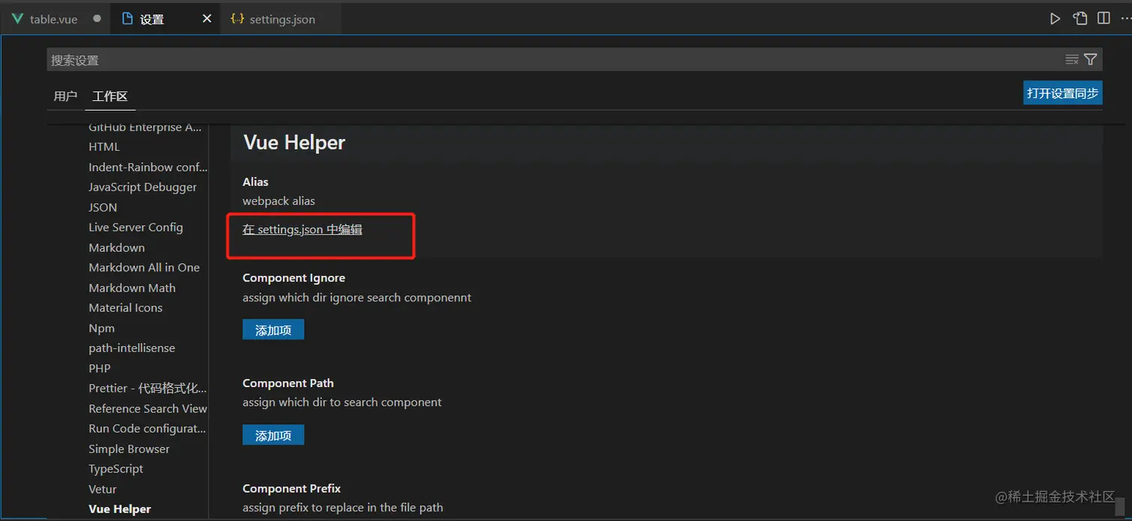Viewport: 1132px width, 521px height.
Task: Click the Alias setting title
Action: pyautogui.click(x=255, y=182)
